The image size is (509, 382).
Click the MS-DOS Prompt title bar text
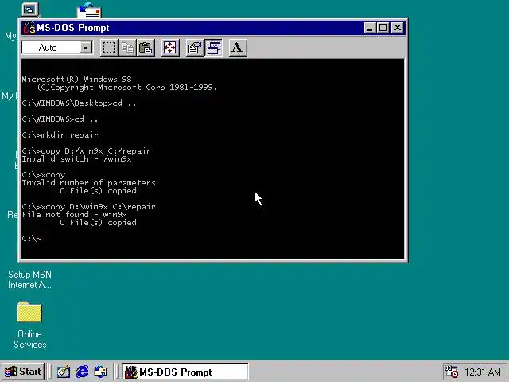click(73, 28)
